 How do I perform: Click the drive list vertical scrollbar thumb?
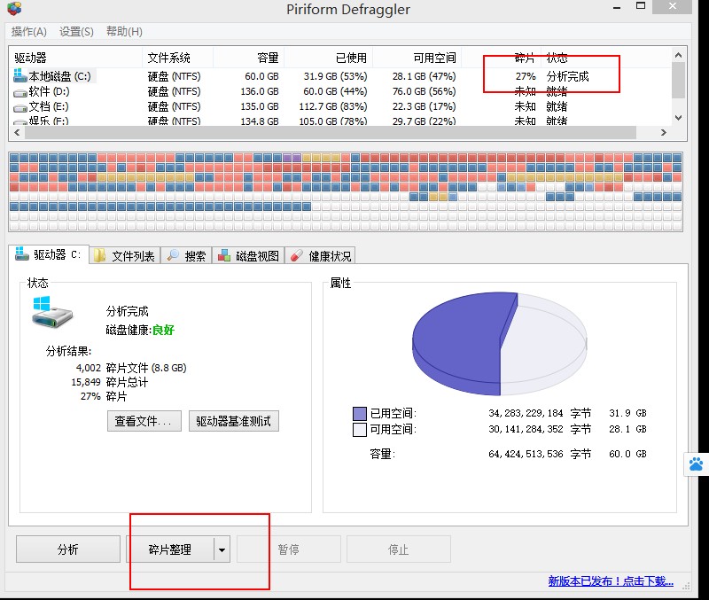point(678,80)
